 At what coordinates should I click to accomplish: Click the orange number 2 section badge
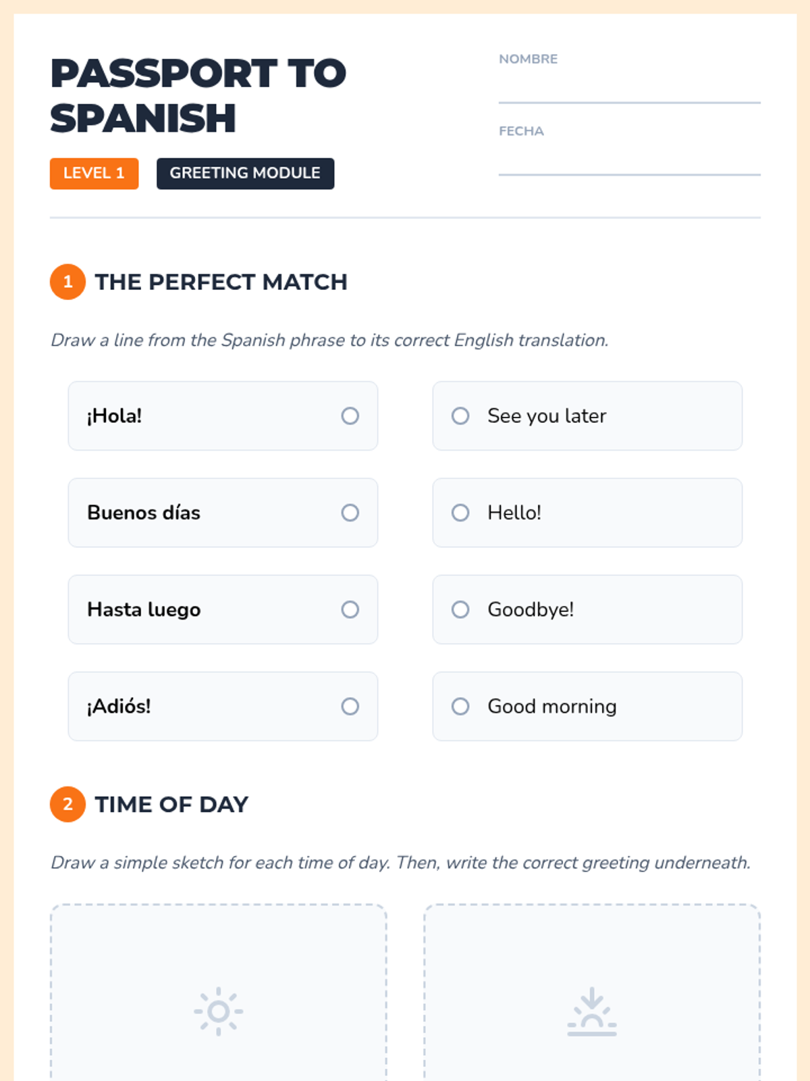[67, 804]
